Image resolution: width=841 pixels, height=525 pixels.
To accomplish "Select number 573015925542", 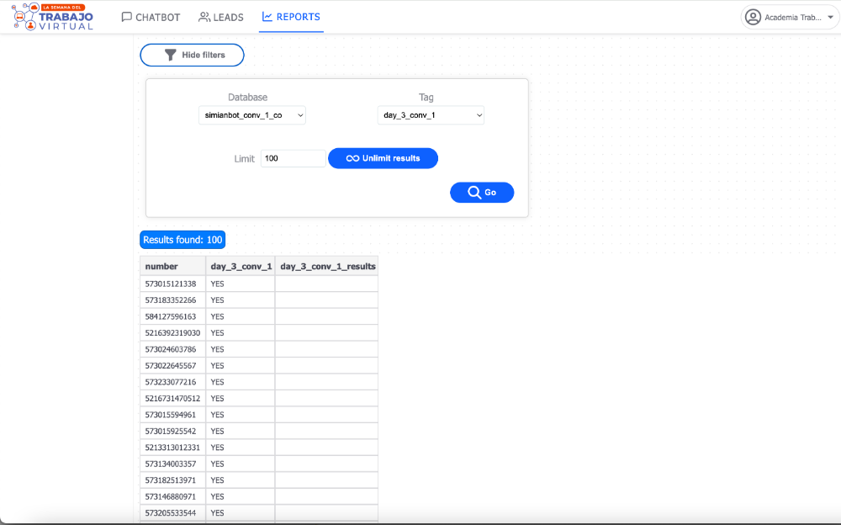I will coord(171,431).
